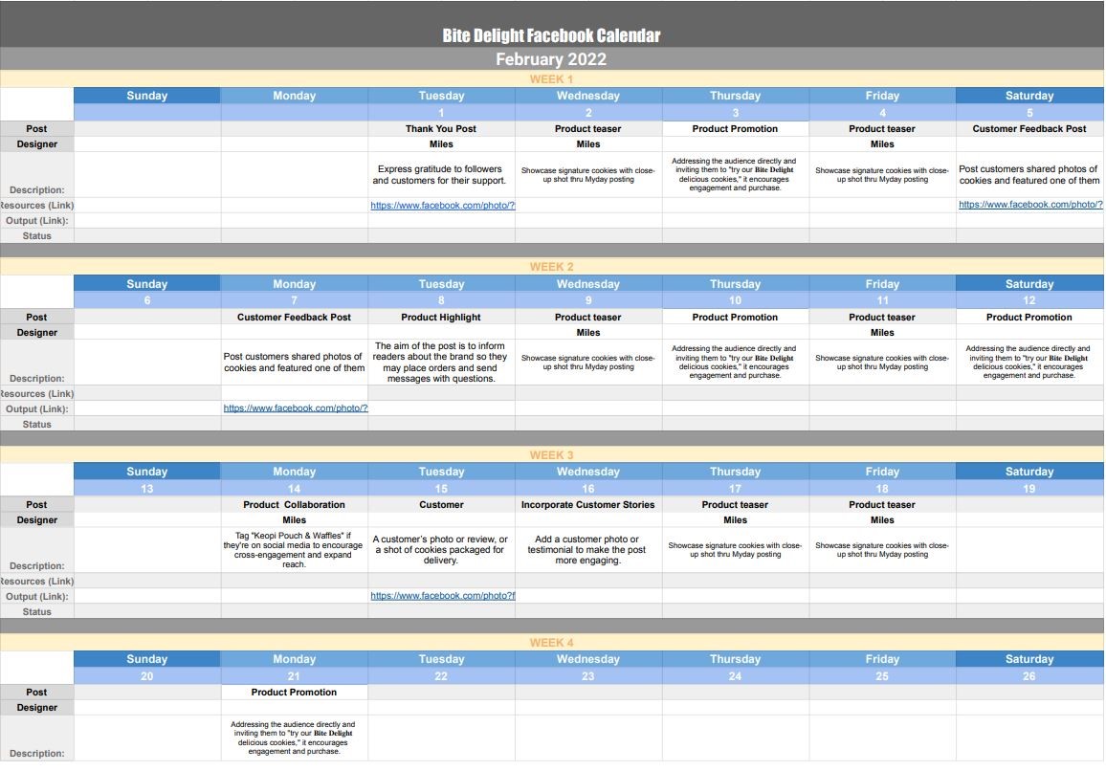
Task: Select the 'Product Collaboration' cell
Action: pos(294,504)
